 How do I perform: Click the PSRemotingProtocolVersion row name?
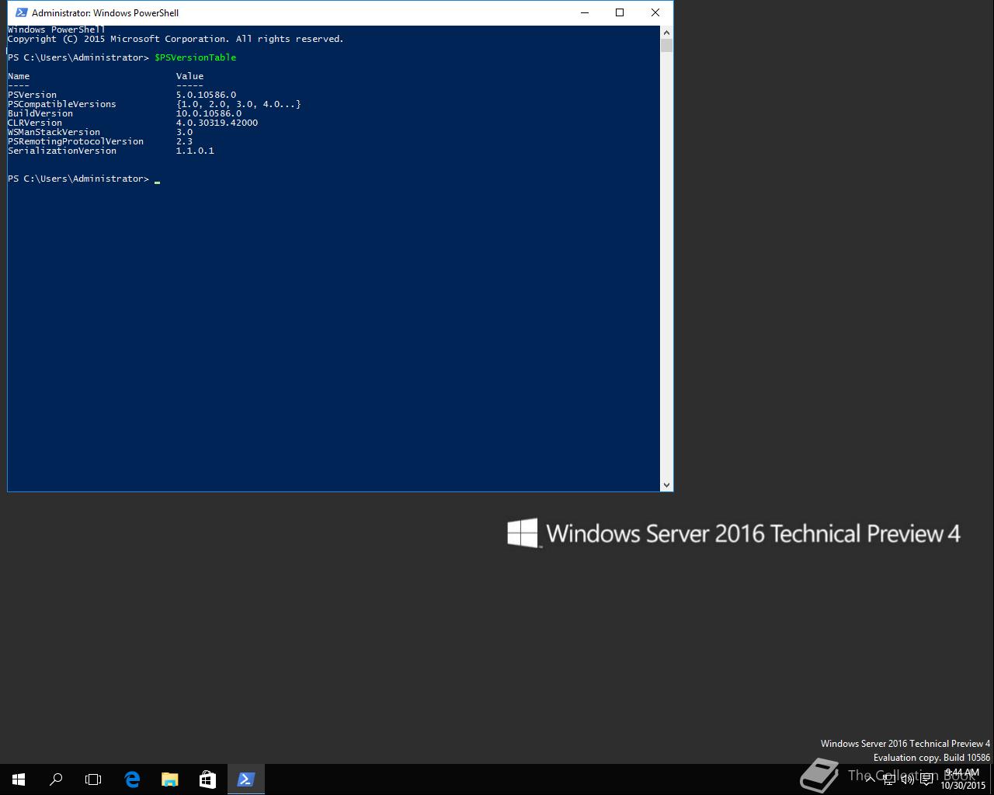tap(75, 141)
